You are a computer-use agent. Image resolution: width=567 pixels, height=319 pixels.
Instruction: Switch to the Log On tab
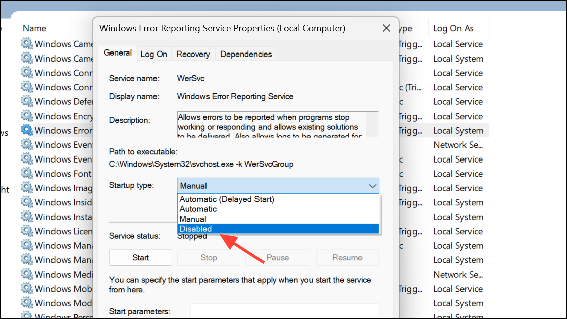point(154,54)
